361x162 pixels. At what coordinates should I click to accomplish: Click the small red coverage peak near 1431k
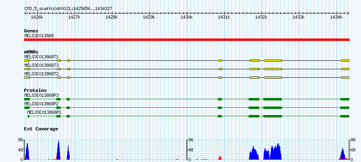220,158
